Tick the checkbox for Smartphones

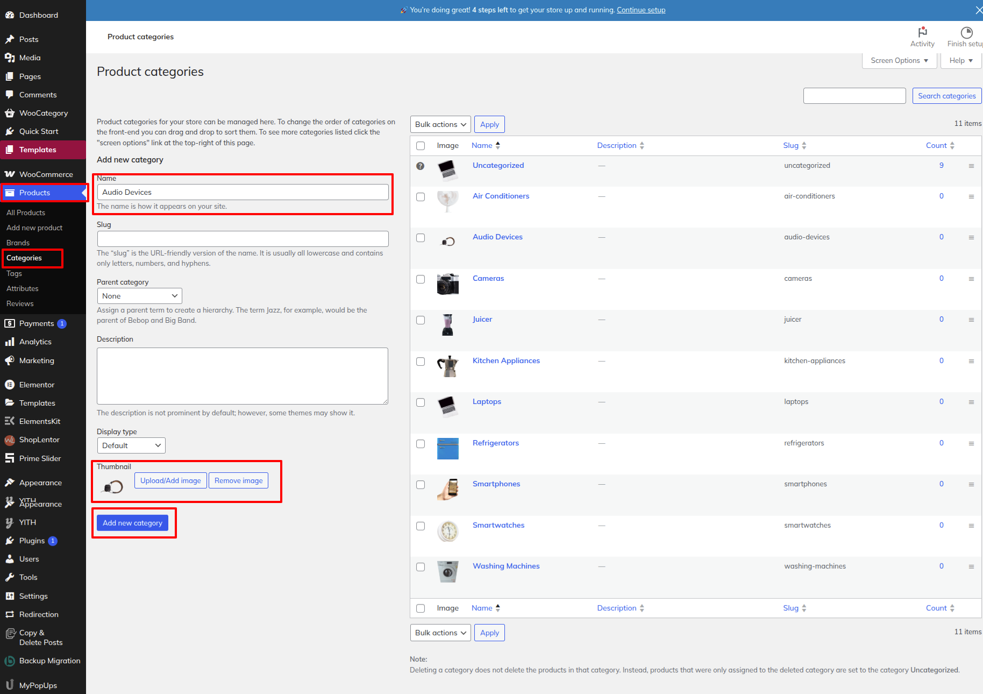(x=421, y=485)
